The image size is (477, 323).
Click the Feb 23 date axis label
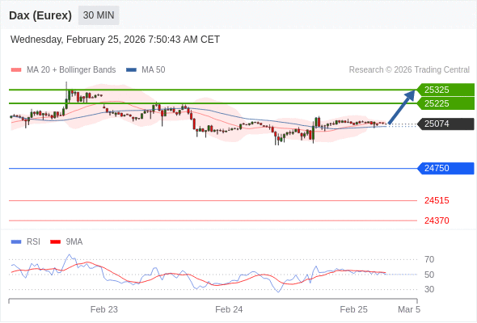click(x=104, y=309)
